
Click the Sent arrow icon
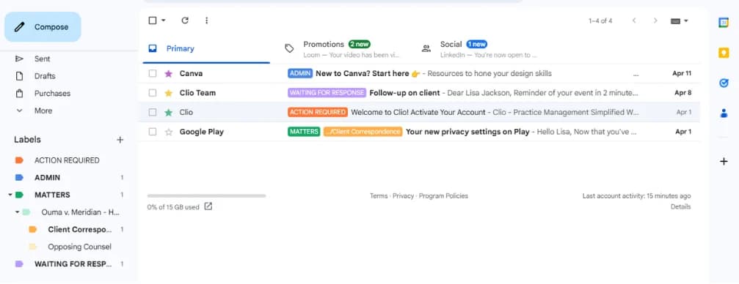[x=19, y=59]
